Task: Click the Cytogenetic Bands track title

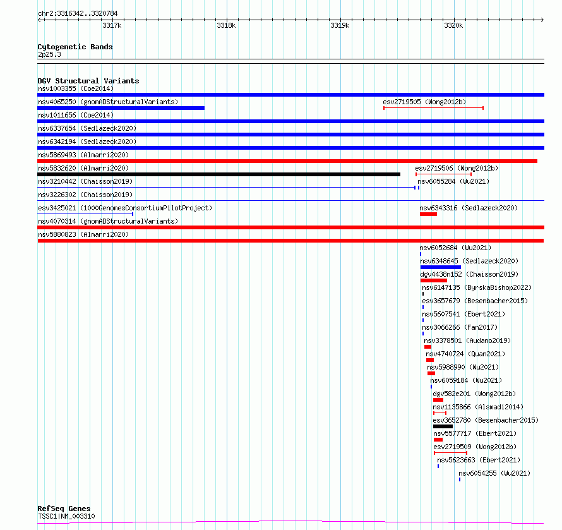Action: coord(75,47)
